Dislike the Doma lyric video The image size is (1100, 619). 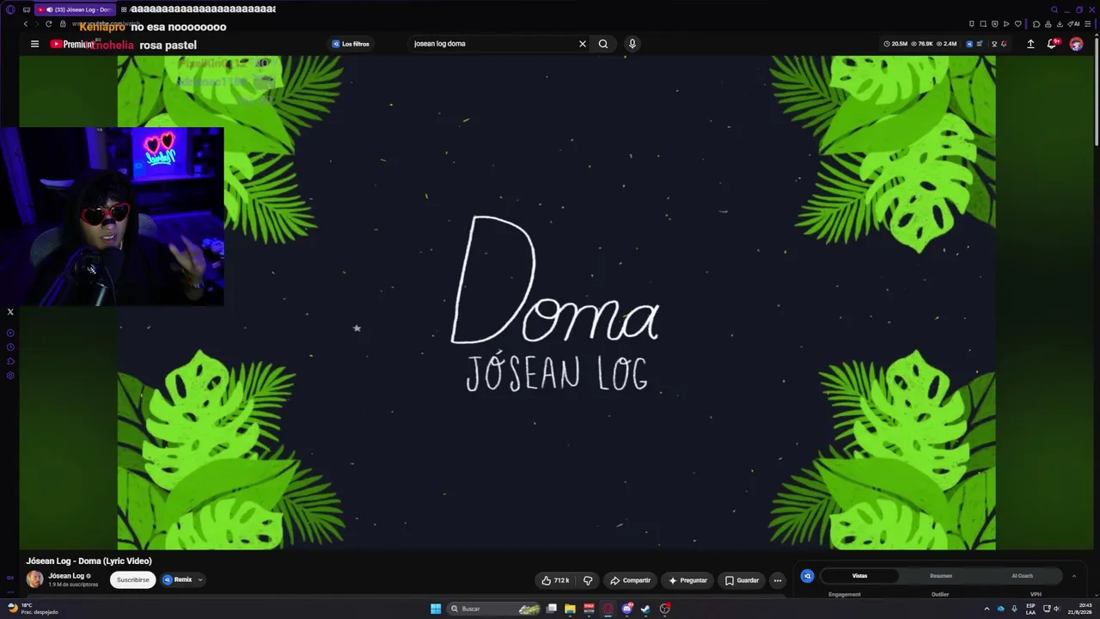[x=588, y=580]
